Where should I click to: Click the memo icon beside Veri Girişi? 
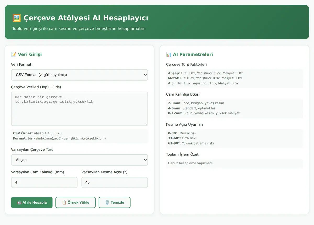pyautogui.click(x=14, y=54)
